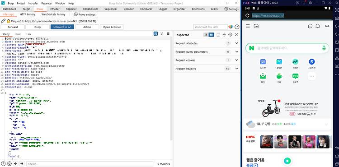Toggle line wrap icon in message editor

click(155, 34)
